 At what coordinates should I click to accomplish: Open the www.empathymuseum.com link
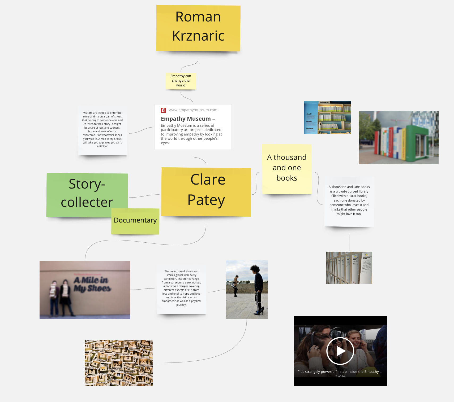point(193,110)
